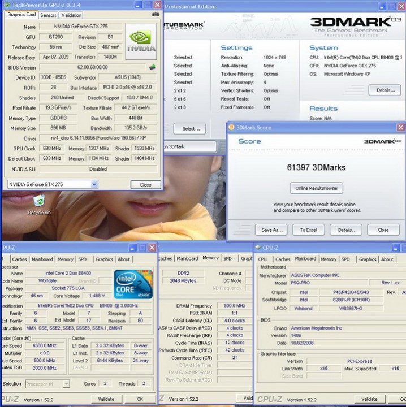Open the Graphics tab in left CPU-Z
The image size is (406, 407).
104,259
